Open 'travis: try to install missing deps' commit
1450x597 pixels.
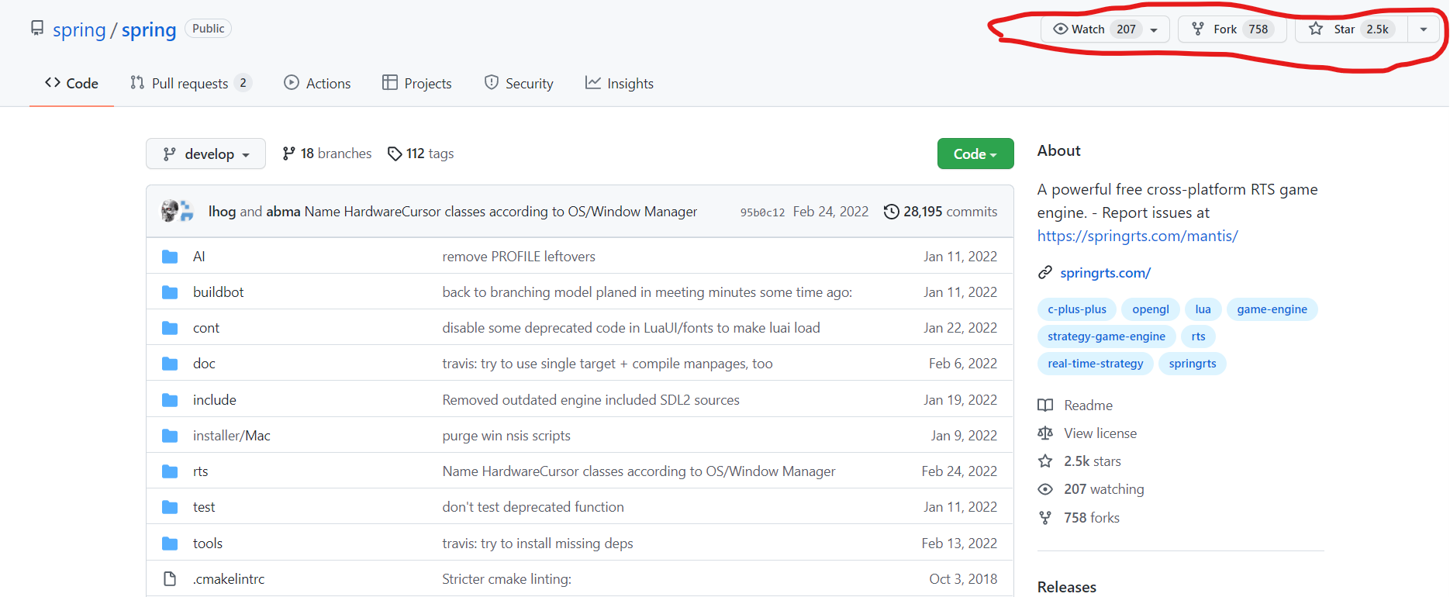click(537, 544)
